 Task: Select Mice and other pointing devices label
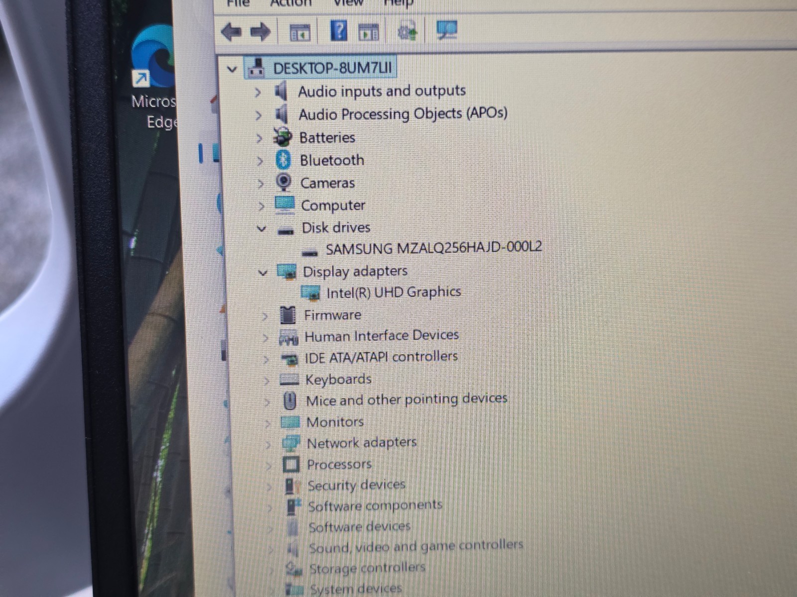[406, 399]
